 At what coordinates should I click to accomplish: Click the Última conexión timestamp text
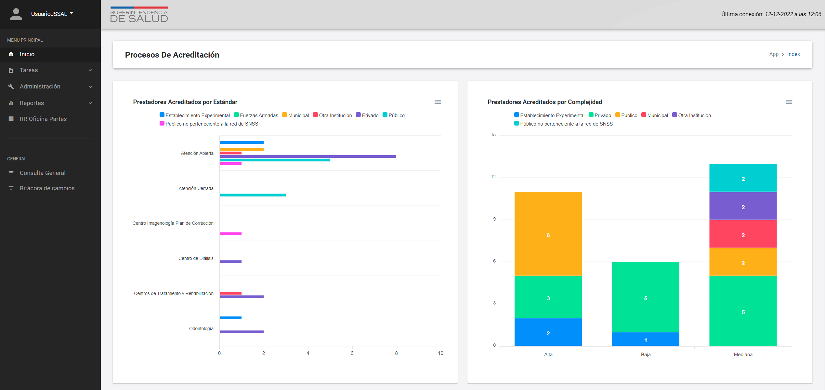click(771, 14)
